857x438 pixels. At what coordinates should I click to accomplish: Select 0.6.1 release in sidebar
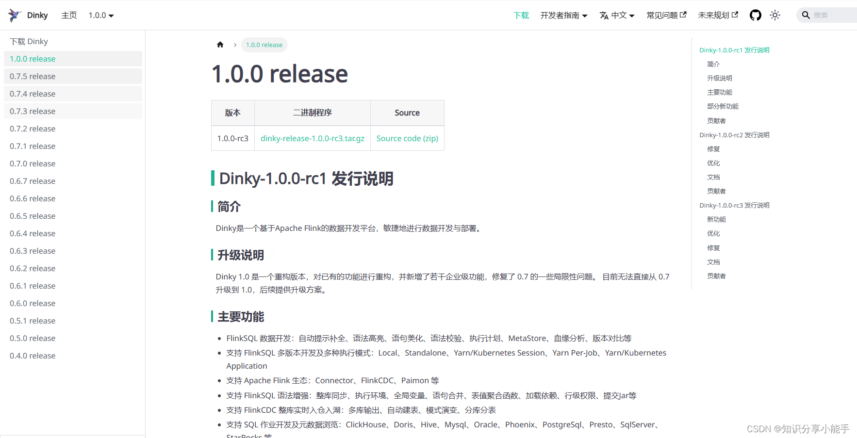(73, 286)
